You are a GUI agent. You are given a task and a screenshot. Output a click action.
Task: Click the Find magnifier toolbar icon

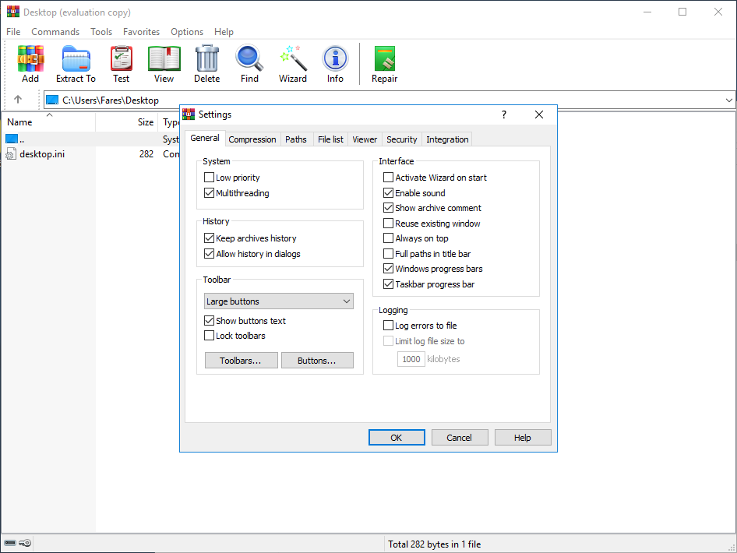(249, 58)
